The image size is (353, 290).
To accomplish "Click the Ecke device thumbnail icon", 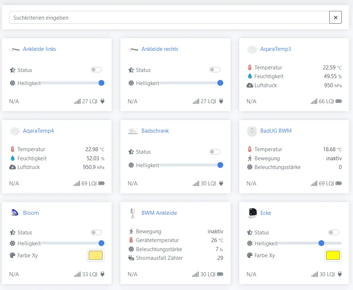I will [x=252, y=213].
